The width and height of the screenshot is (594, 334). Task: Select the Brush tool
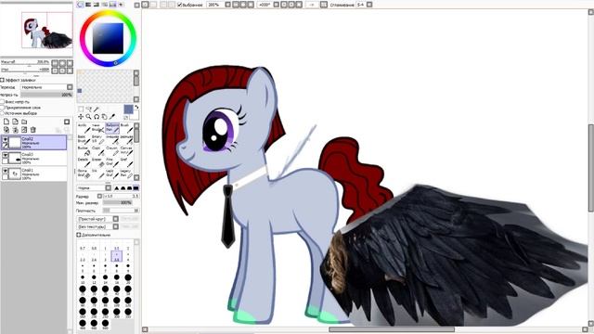coord(126,128)
